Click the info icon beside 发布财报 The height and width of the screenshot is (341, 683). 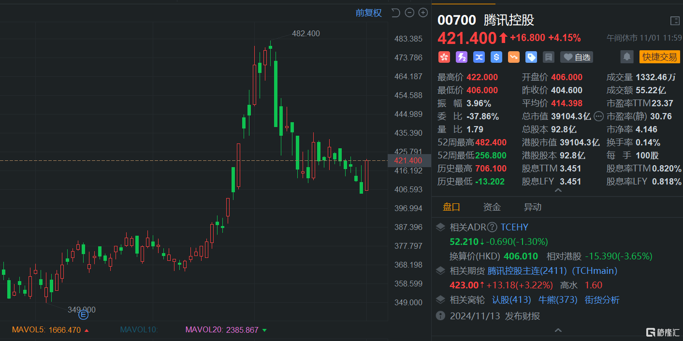coord(440,316)
